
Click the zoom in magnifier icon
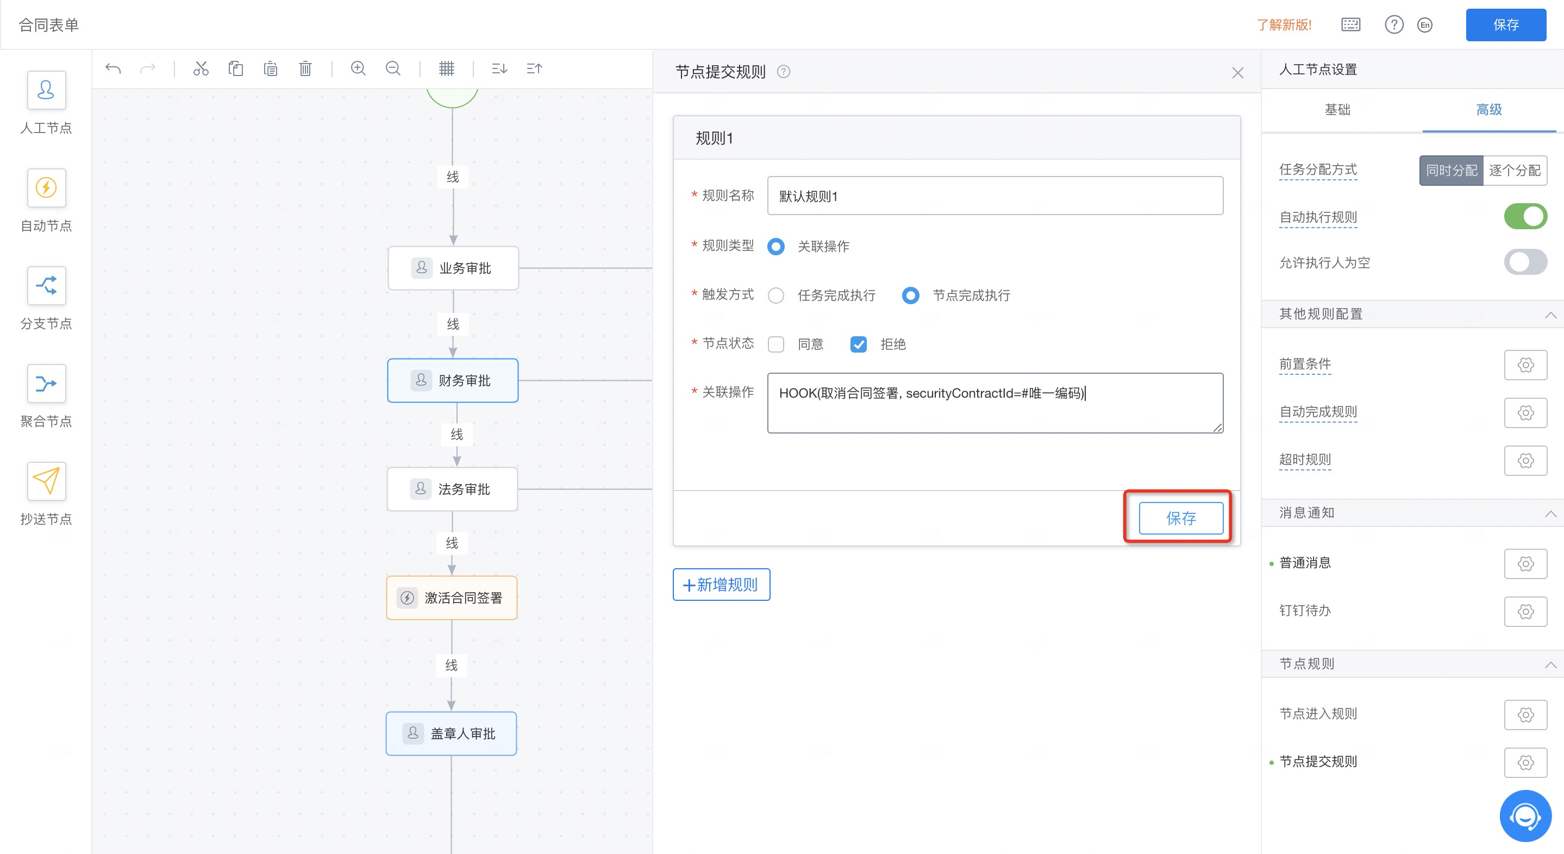pyautogui.click(x=358, y=68)
